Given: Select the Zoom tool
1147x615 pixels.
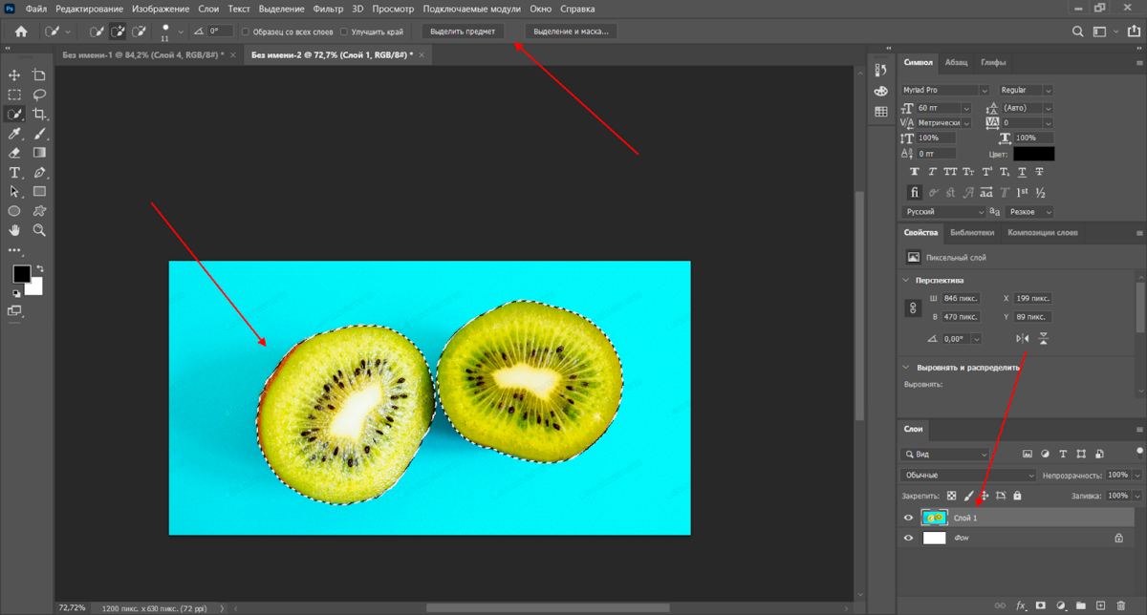Looking at the screenshot, I should pyautogui.click(x=39, y=230).
